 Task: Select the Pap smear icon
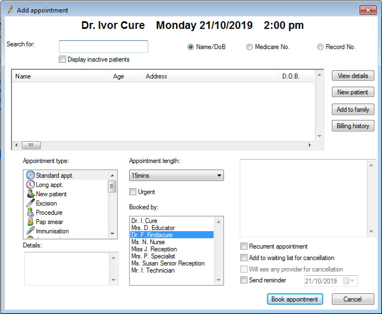pos(30,222)
